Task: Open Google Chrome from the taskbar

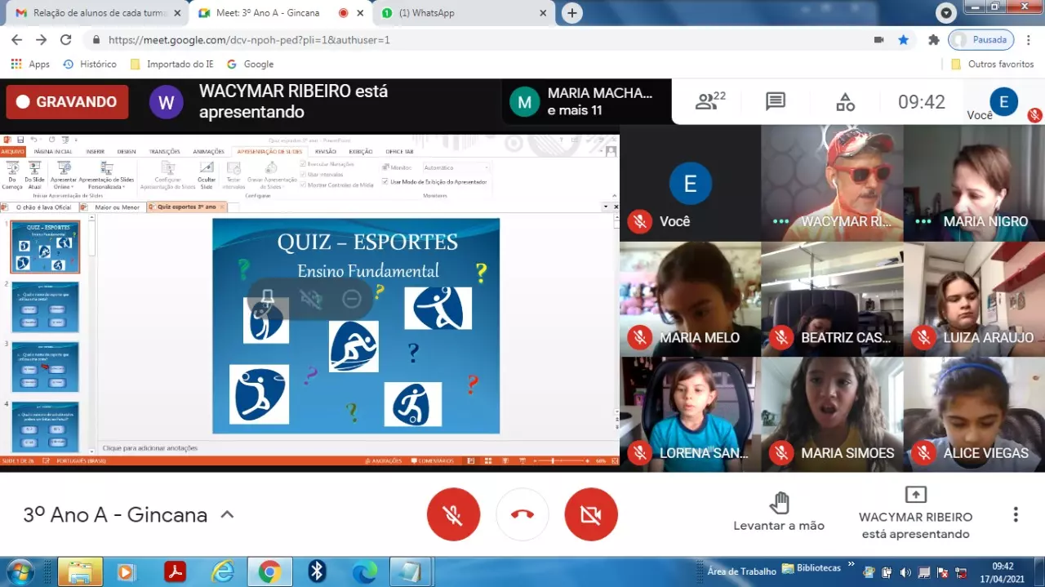Action: point(269,571)
